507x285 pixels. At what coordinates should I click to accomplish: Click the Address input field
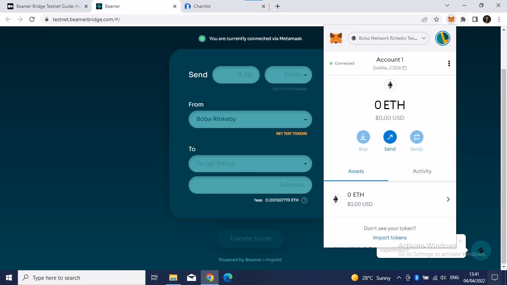point(250,185)
